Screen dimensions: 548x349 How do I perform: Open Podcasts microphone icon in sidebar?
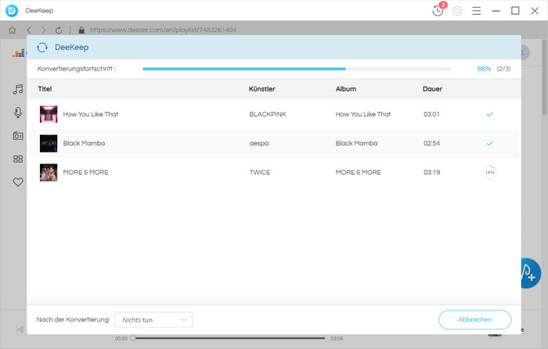click(x=18, y=113)
